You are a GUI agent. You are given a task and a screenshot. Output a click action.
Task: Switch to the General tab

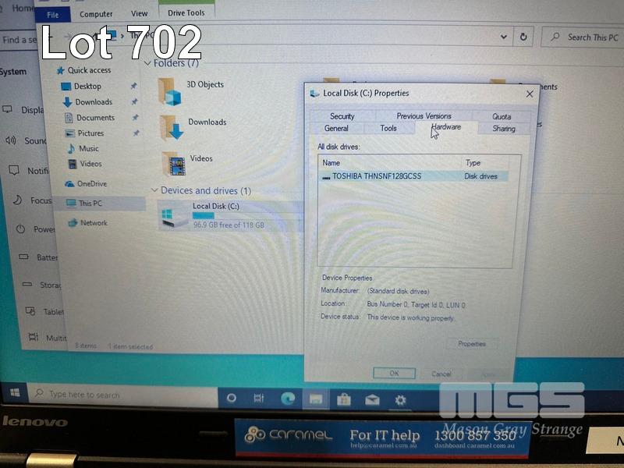click(x=336, y=128)
